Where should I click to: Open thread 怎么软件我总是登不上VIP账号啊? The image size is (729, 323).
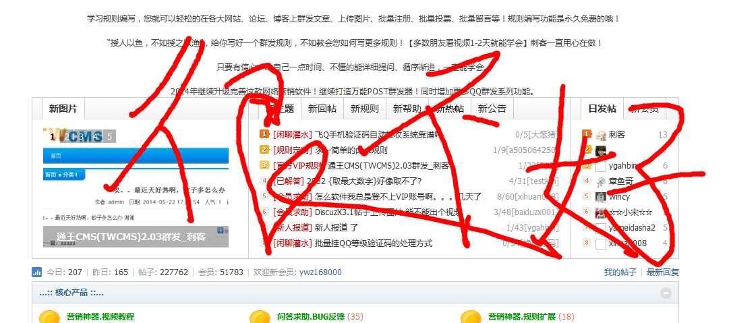click(x=398, y=197)
